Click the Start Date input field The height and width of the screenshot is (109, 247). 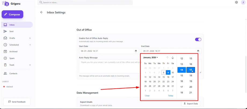(109, 51)
